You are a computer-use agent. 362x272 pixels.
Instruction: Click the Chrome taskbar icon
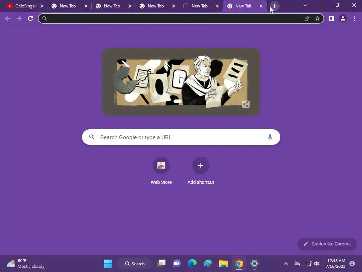pyautogui.click(x=239, y=263)
